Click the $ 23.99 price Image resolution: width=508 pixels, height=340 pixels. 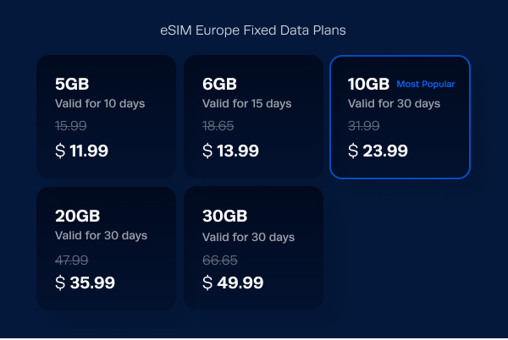pos(378,151)
